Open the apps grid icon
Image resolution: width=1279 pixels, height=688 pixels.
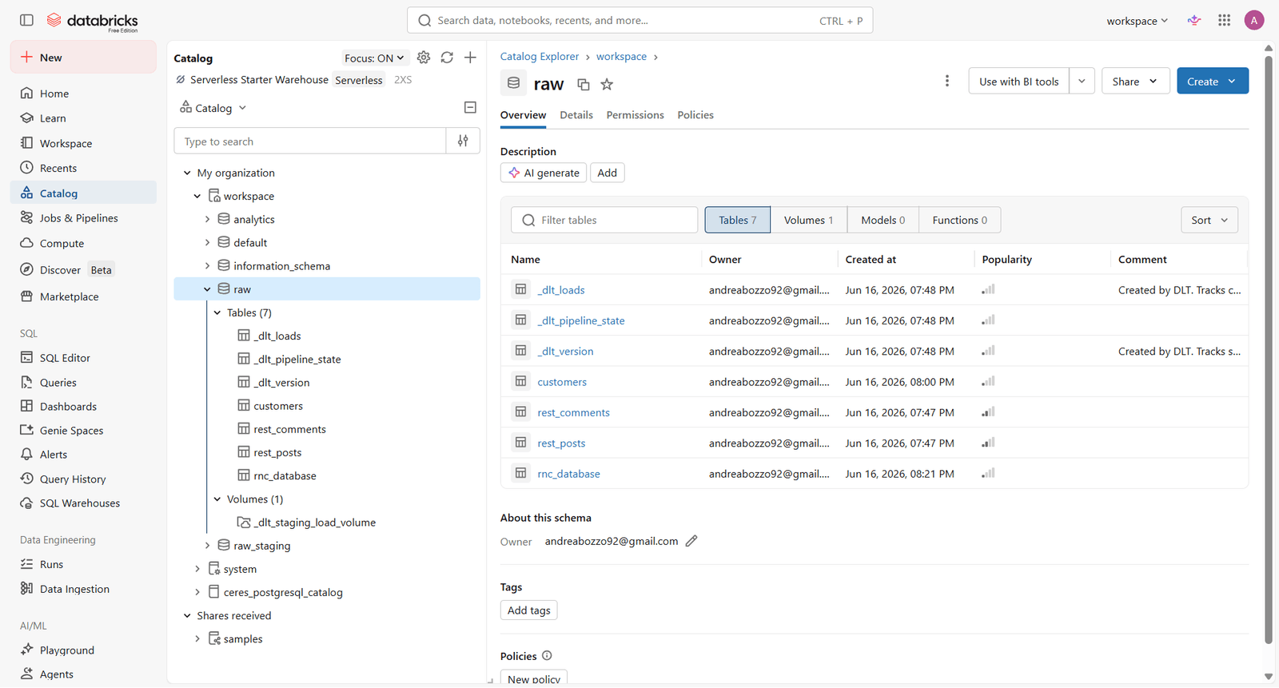click(1224, 21)
